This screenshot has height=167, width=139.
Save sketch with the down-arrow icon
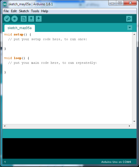(x=38, y=19)
